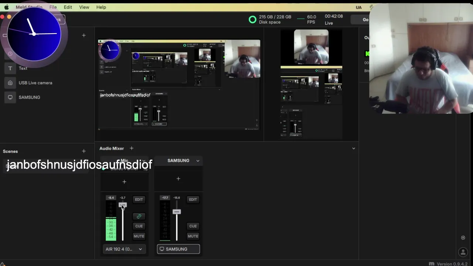Click the warning triangle icon in status bar
The width and height of the screenshot is (473, 266).
[3, 264]
